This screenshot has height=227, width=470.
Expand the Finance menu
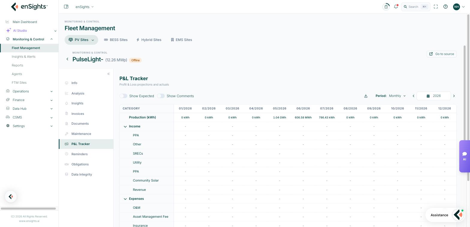pos(52,100)
